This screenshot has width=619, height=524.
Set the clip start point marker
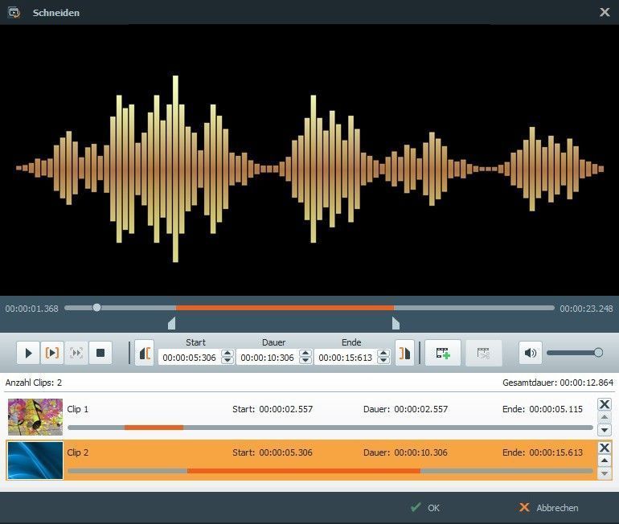pos(145,353)
